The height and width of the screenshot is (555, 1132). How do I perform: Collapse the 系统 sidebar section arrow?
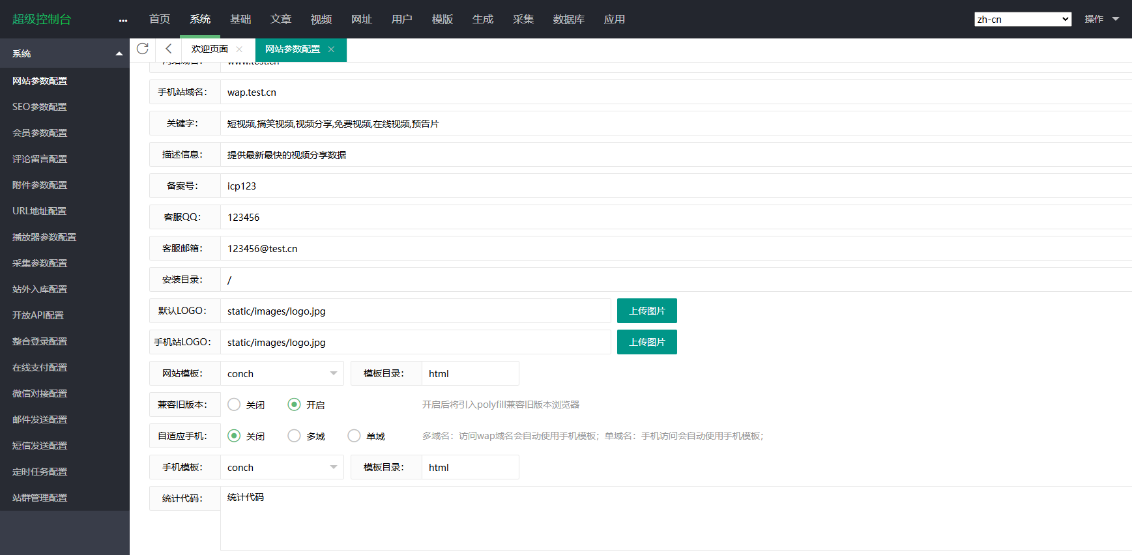[x=119, y=53]
